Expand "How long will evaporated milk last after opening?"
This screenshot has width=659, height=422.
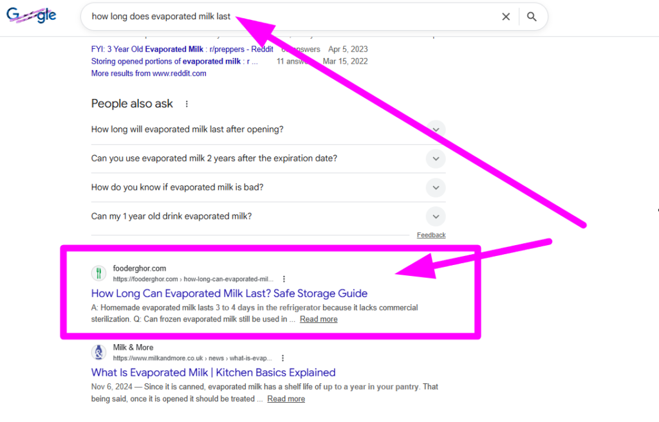pos(436,129)
